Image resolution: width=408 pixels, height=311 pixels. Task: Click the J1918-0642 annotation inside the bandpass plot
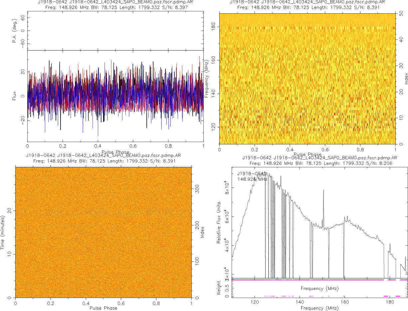coord(252,174)
